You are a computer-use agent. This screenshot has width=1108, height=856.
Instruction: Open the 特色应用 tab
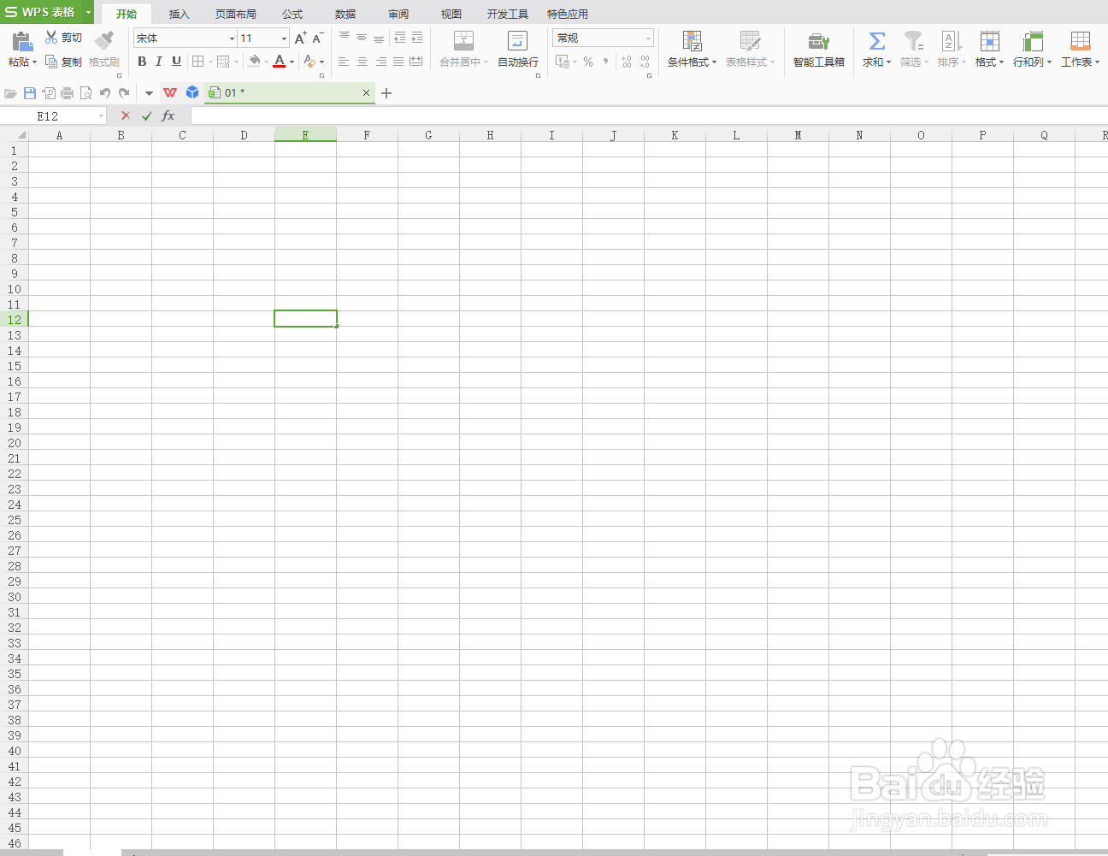pos(568,14)
